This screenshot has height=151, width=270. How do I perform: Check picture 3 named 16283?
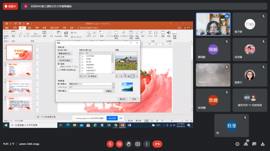(x=80, y=59)
